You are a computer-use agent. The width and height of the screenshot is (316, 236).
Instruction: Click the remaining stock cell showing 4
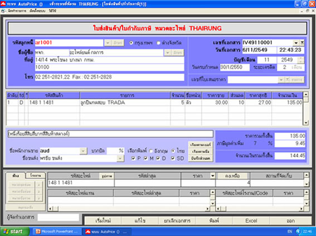pos(233,183)
